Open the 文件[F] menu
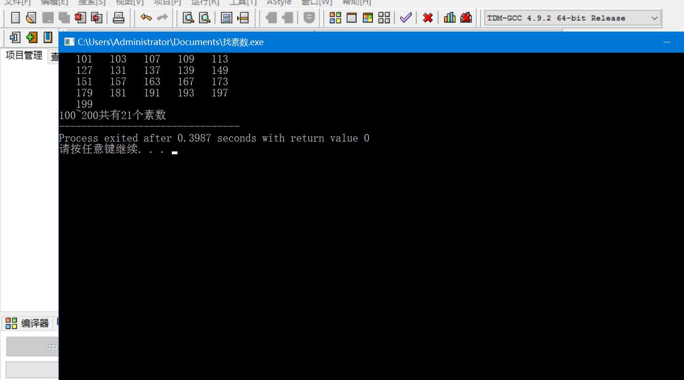Viewport: 684px width, 380px height. (17, 2)
